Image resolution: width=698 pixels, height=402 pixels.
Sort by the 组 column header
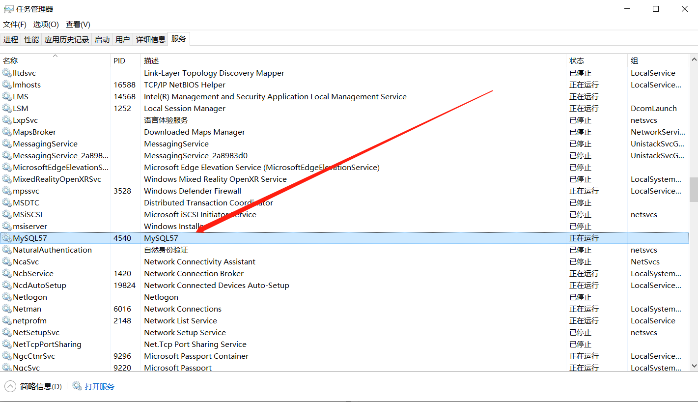[658, 60]
